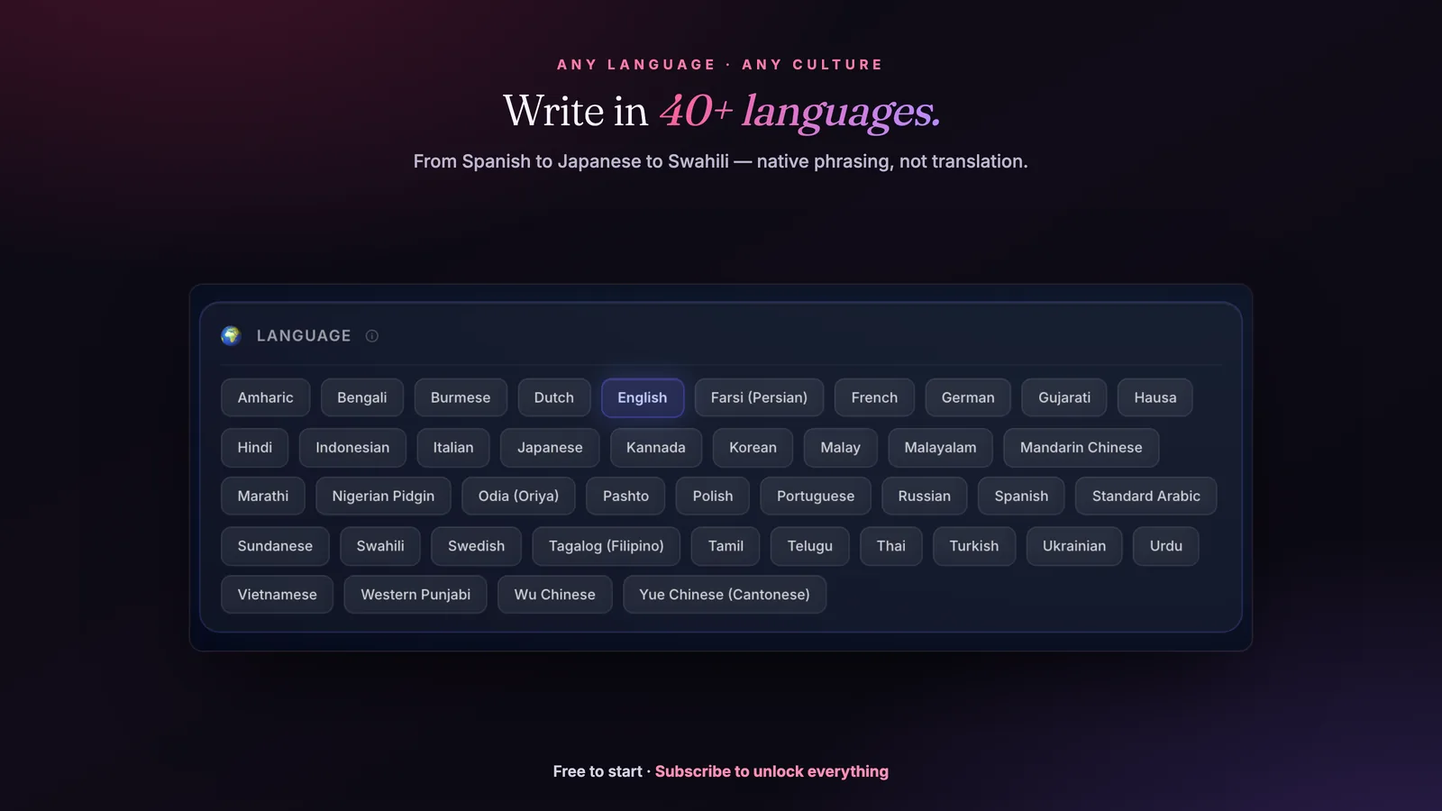Pick Odia (Oriya) chip
Viewport: 1442px width, 811px height.
(x=518, y=496)
